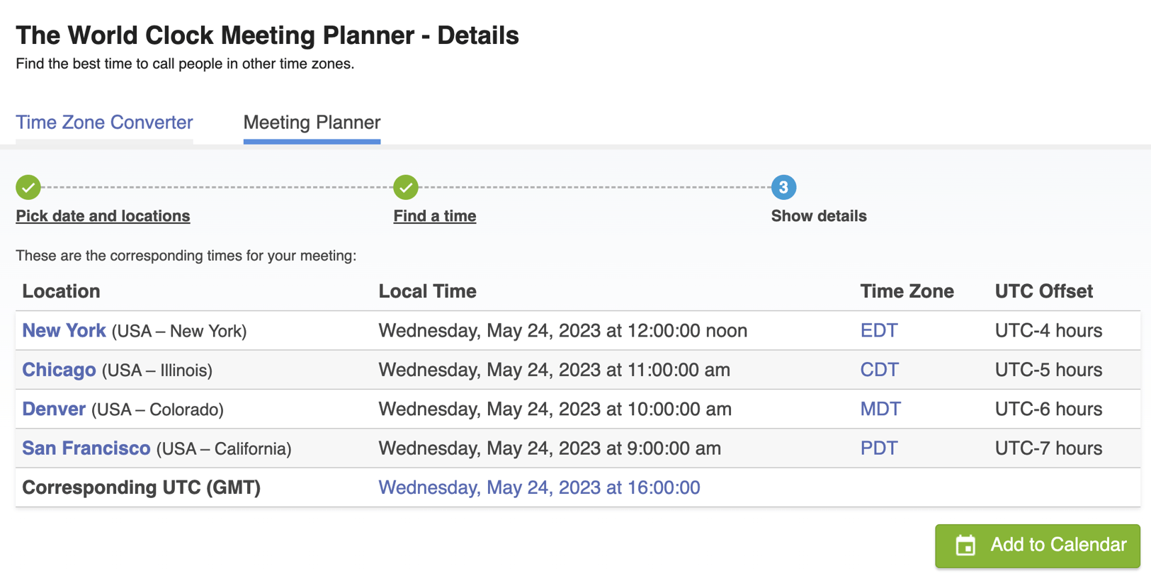Click the 'corresponding times for your meeting' text
The image size is (1151, 588).
coord(186,256)
